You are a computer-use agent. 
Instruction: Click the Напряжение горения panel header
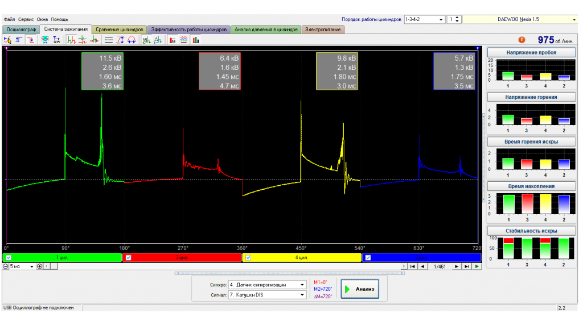tap(531, 97)
